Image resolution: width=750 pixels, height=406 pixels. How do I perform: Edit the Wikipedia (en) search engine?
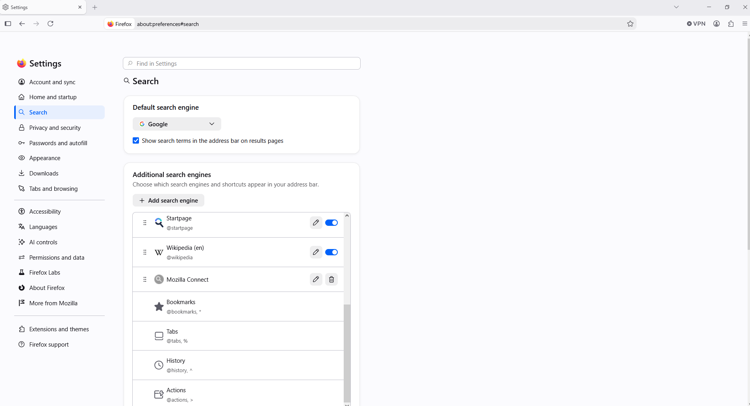(x=316, y=252)
